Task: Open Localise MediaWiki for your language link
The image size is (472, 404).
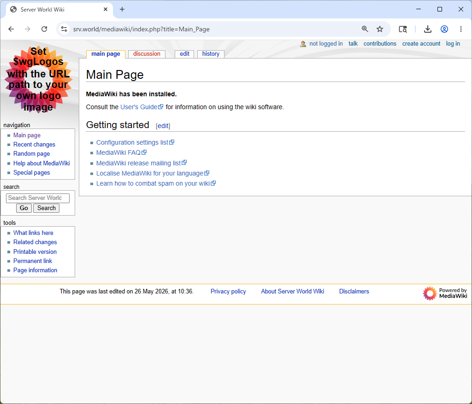Action: point(153,174)
